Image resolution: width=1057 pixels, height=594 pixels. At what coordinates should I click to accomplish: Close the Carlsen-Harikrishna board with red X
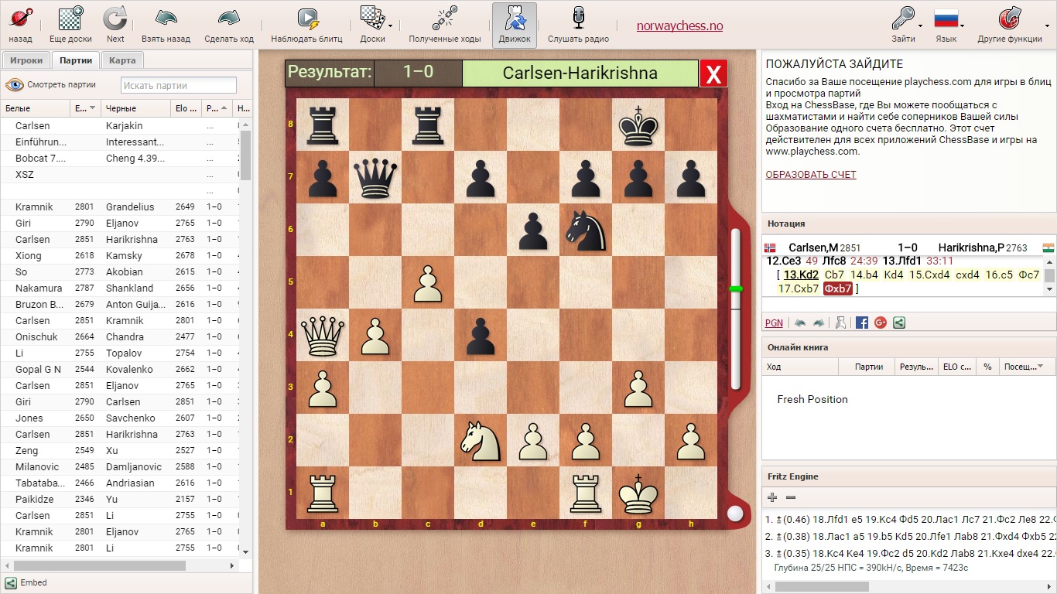pyautogui.click(x=713, y=74)
